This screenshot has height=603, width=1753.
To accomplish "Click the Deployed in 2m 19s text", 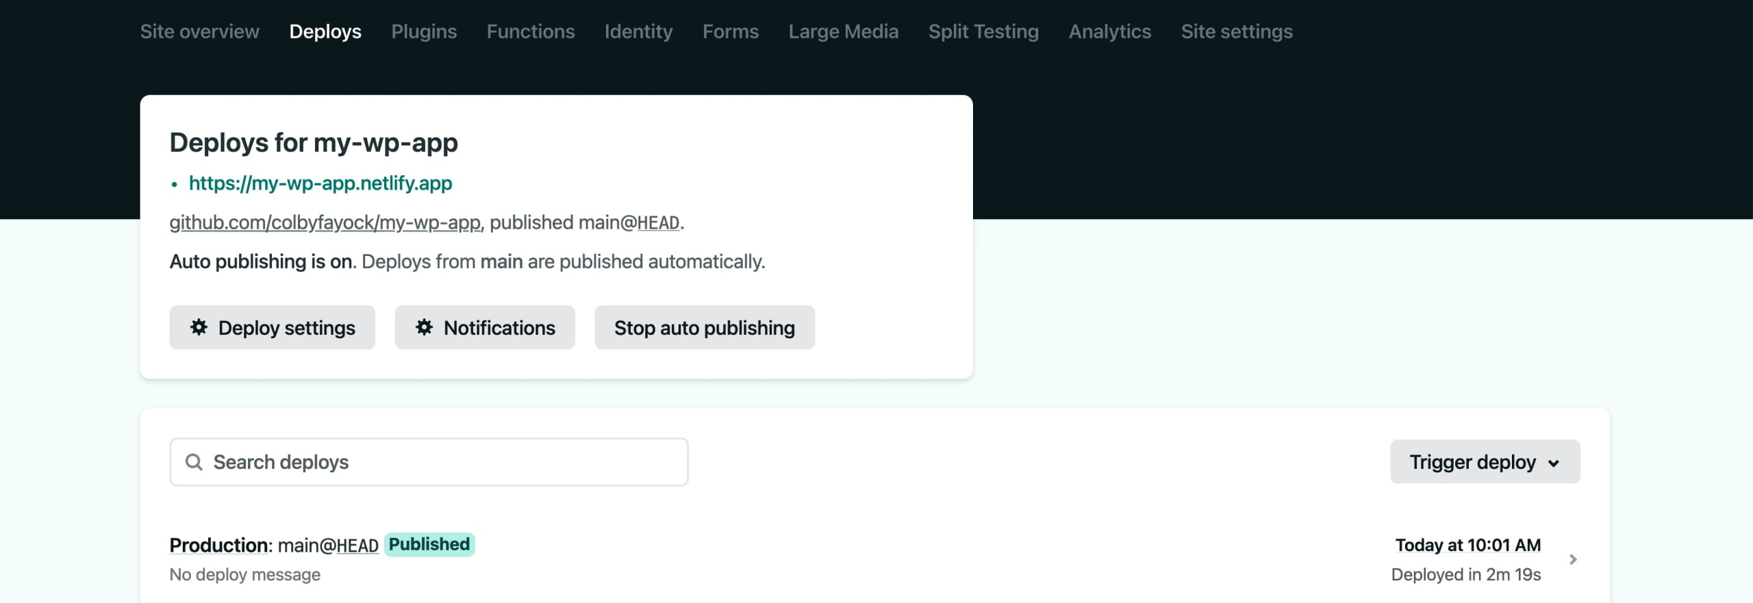I will click(1465, 575).
